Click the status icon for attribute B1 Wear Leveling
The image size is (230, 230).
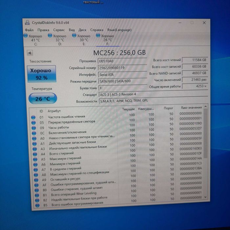(x=37, y=195)
